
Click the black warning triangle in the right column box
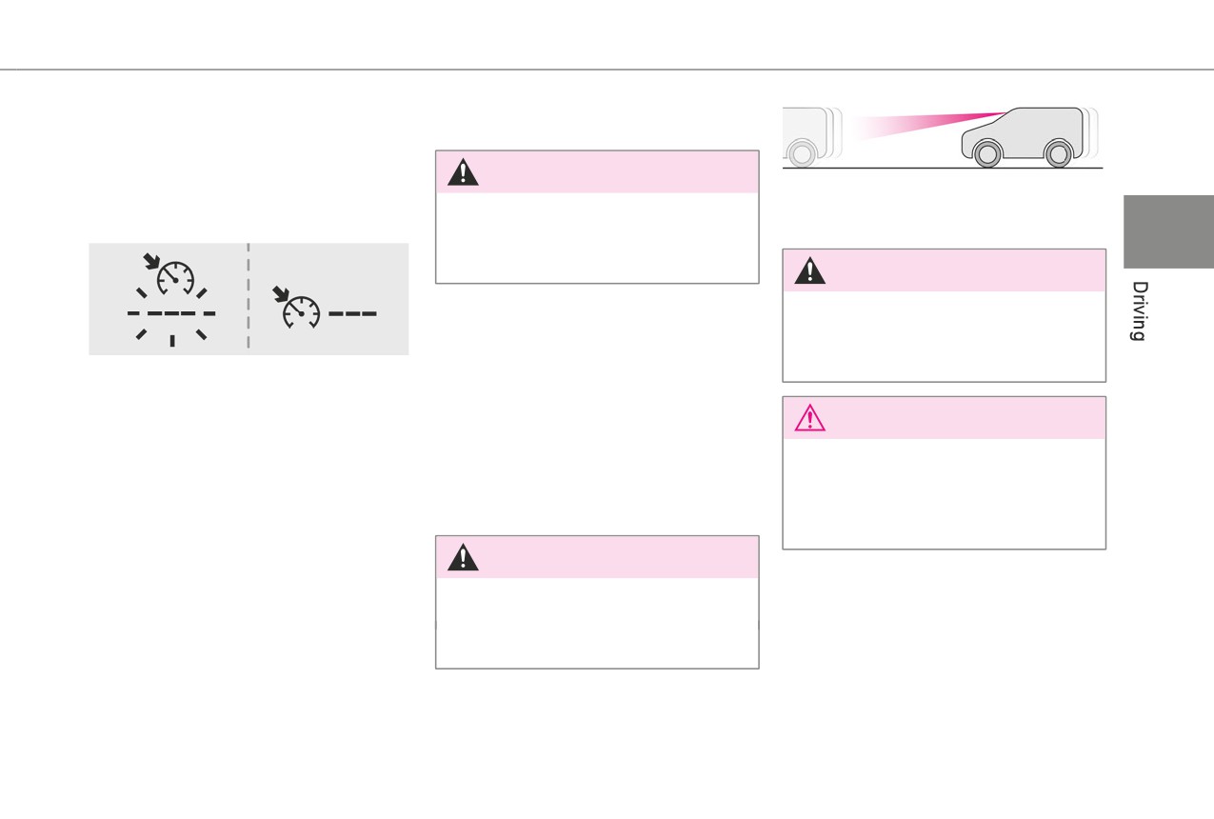(810, 270)
